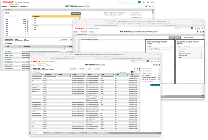Click the host column distribution bar in the back window
This screenshot has height=140, width=208.
tap(12, 49)
